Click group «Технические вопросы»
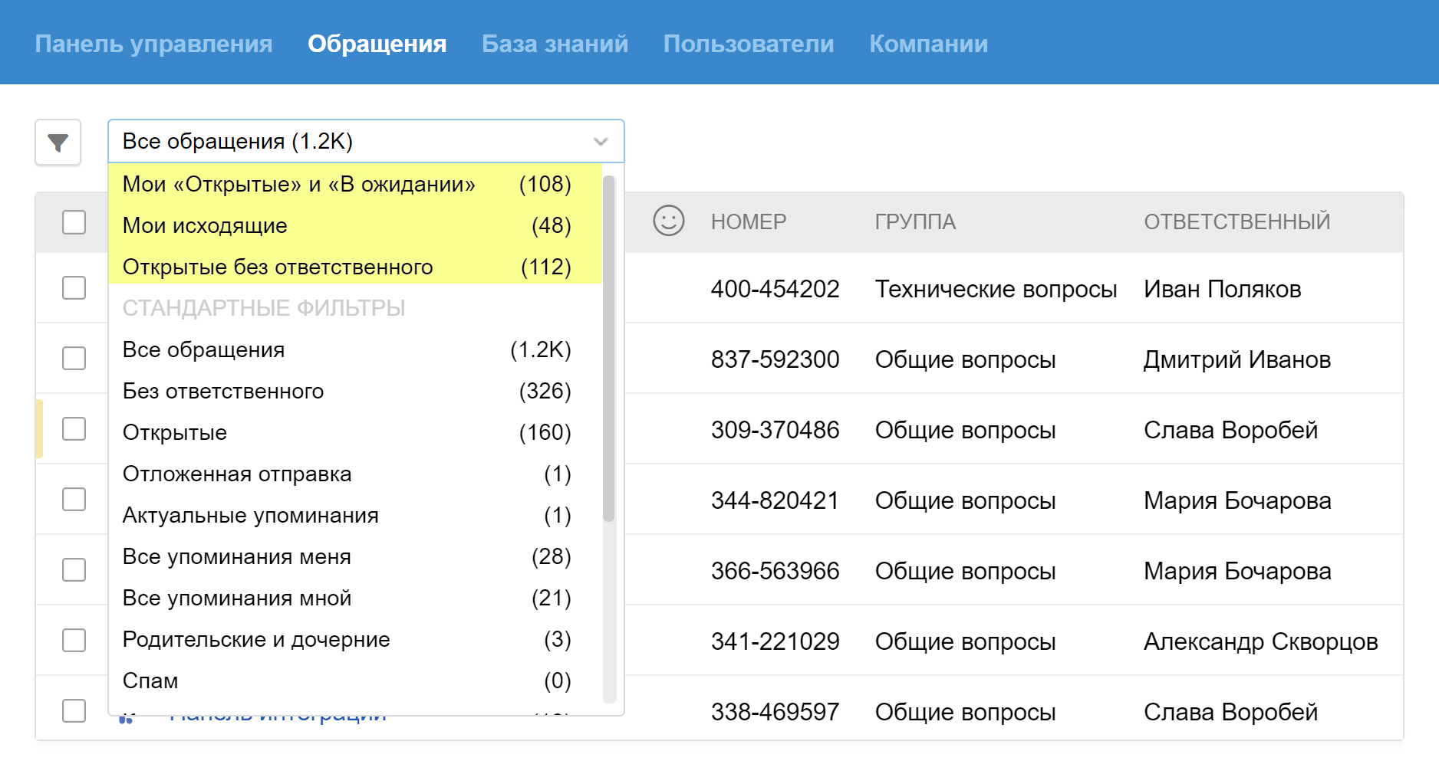Screen dimensions: 1439x774 point(996,289)
